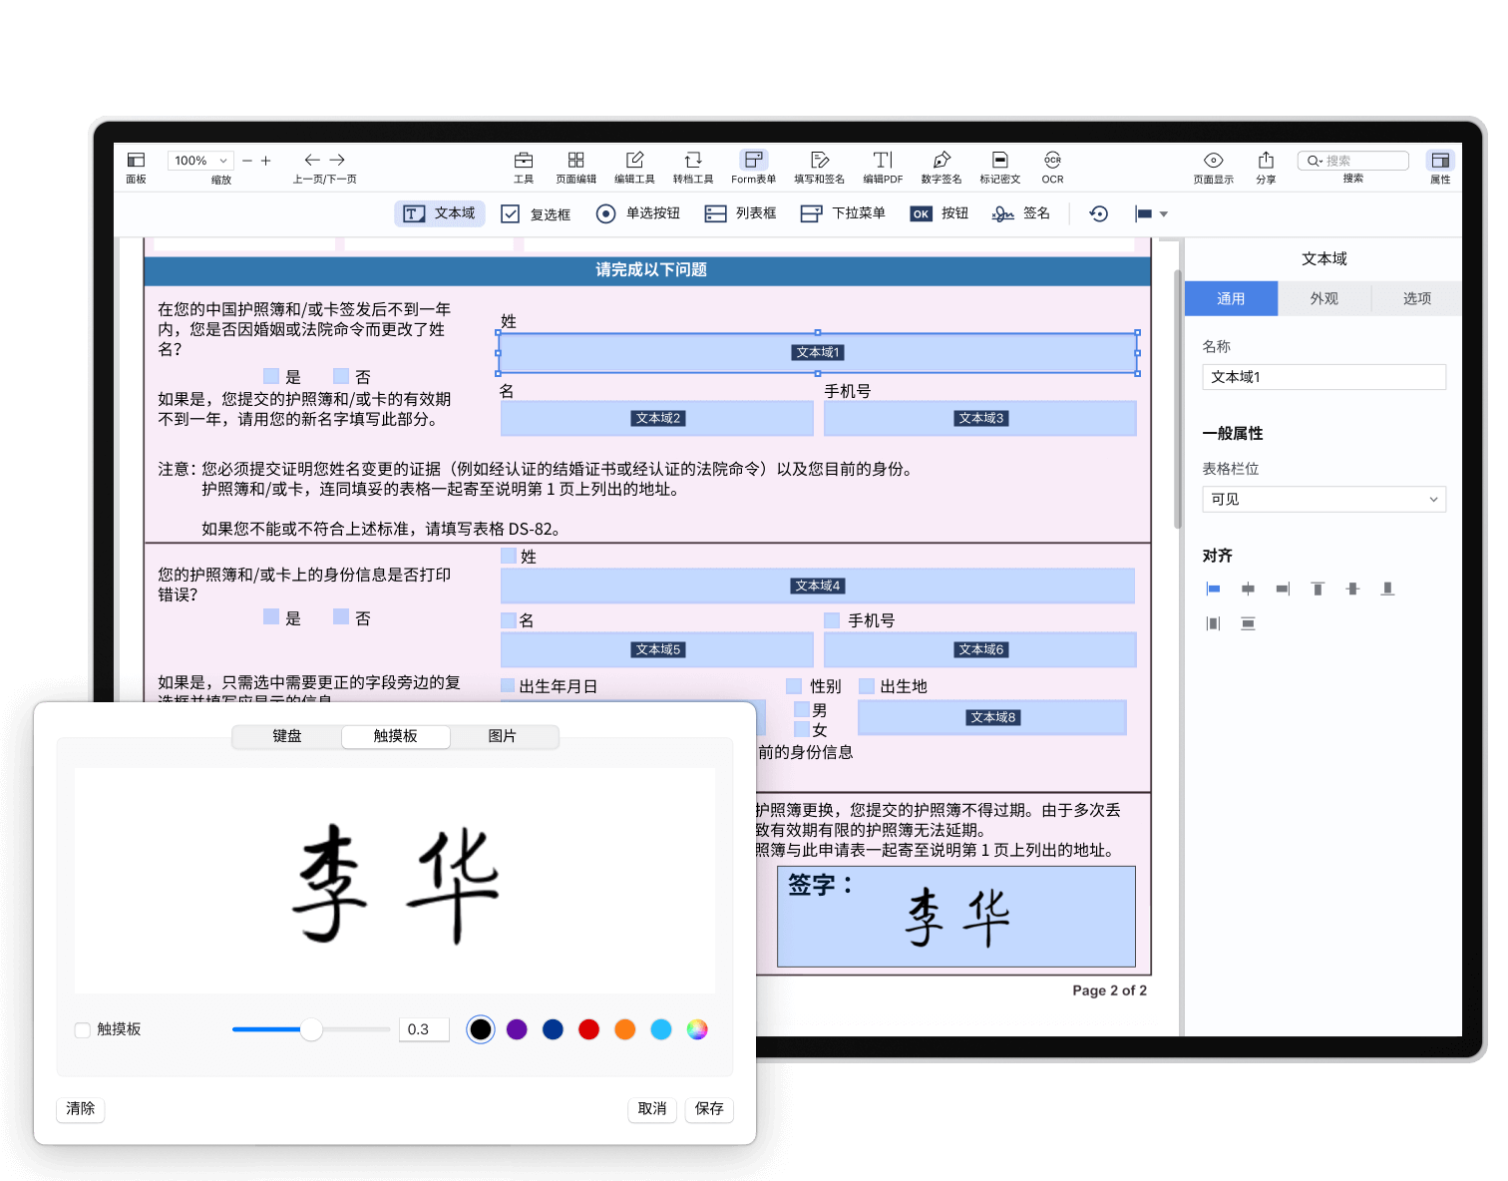Viewport: 1508px width, 1181px height.
Task: Select the 复选框 checkbox form tool
Action: click(x=536, y=213)
